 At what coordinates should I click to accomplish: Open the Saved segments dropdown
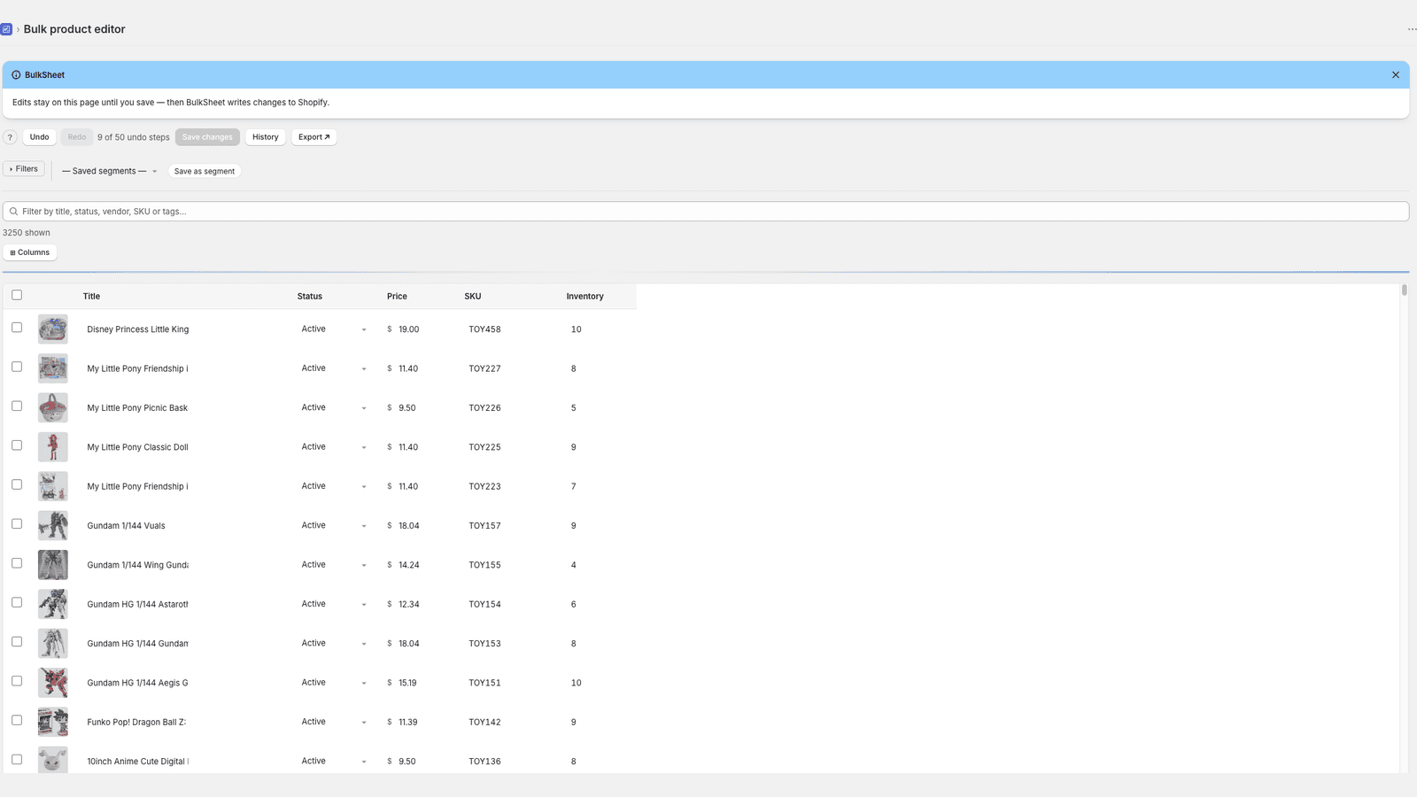110,171
